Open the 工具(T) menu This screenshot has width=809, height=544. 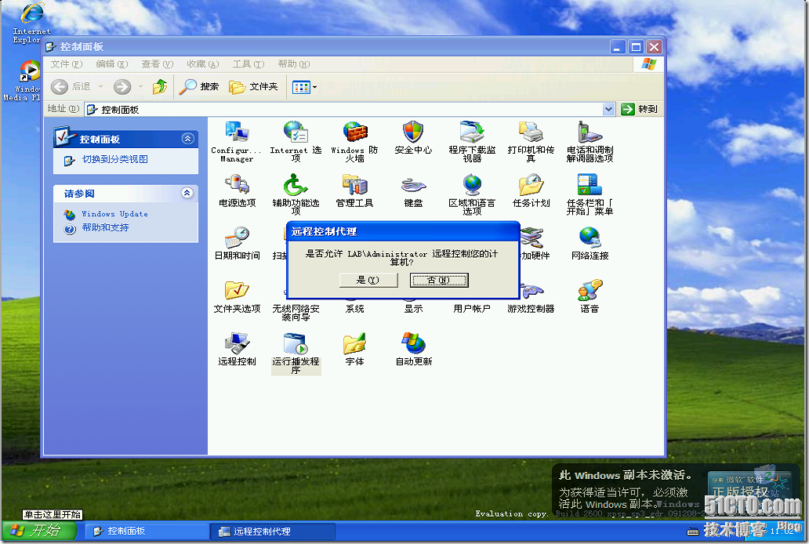tap(249, 64)
